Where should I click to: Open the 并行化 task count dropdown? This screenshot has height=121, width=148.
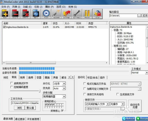click(64, 84)
